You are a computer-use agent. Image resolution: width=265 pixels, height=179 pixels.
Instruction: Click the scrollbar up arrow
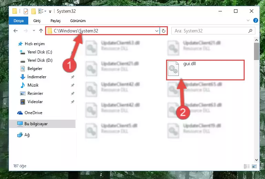(256, 40)
